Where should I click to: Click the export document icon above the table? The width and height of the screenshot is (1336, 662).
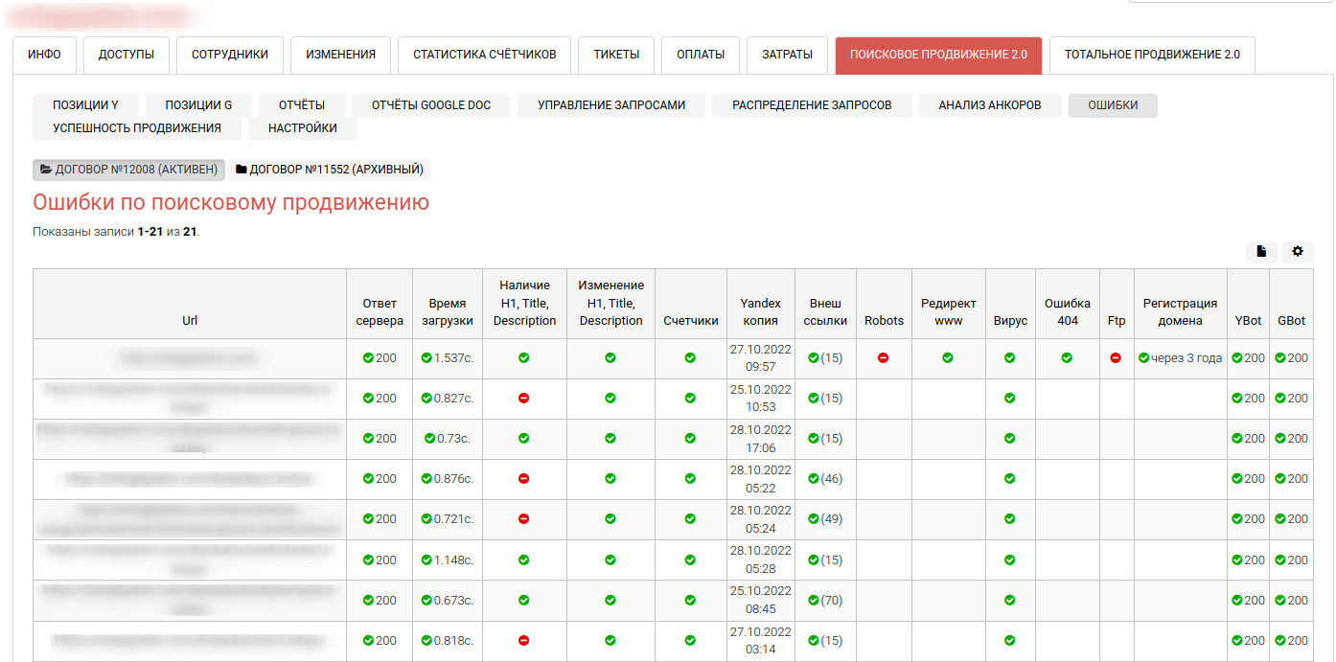coord(1261,252)
